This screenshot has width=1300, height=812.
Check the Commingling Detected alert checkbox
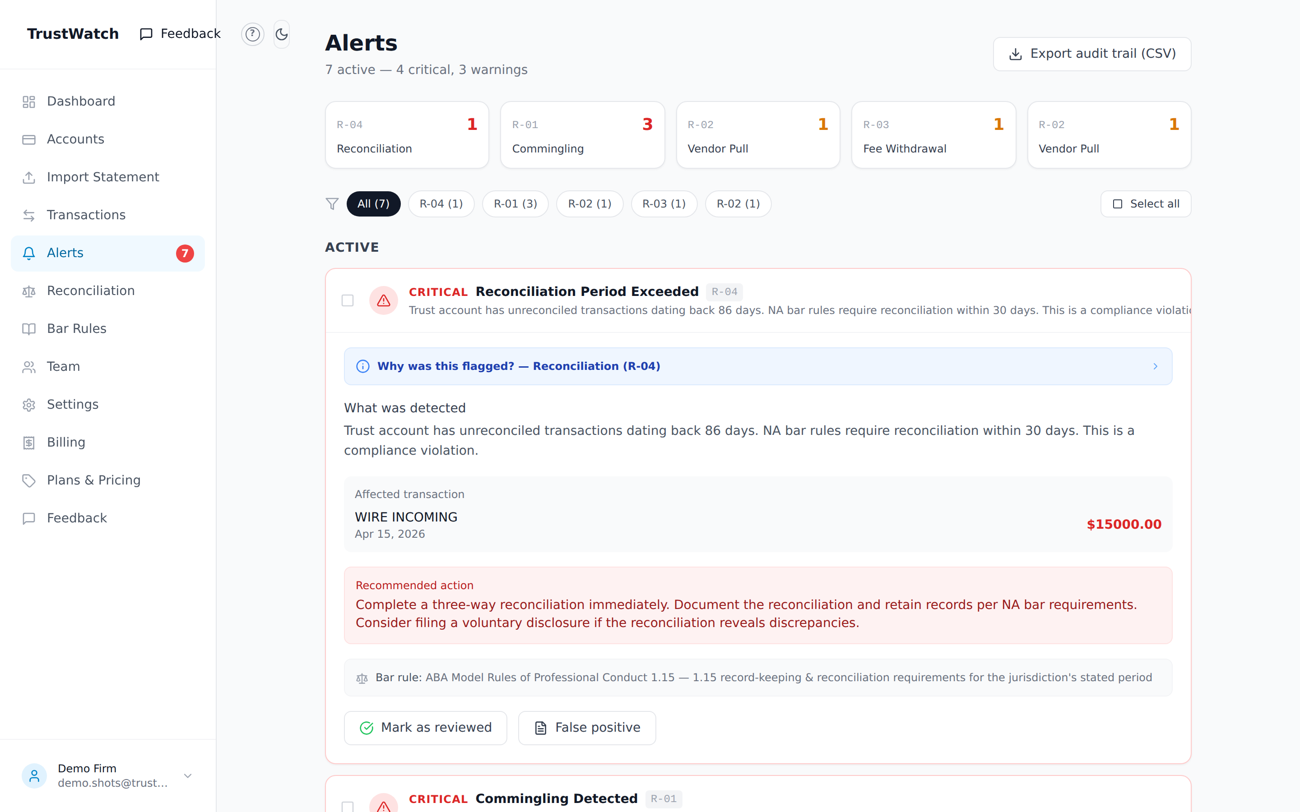tap(348, 806)
